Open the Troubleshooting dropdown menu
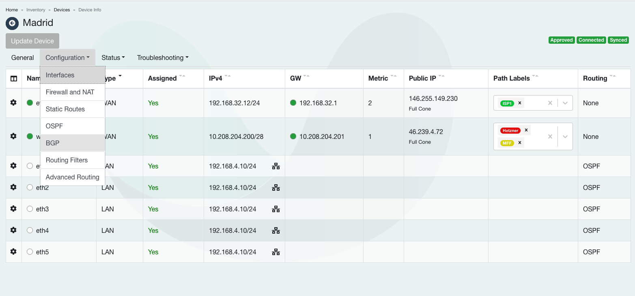The height and width of the screenshot is (296, 635). (163, 57)
